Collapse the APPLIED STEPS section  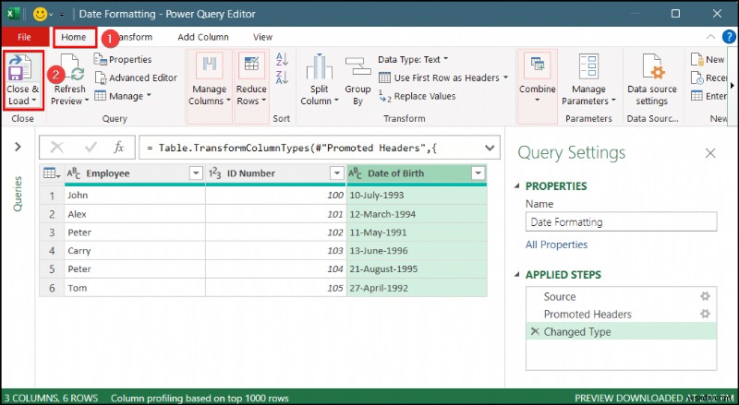pyautogui.click(x=516, y=275)
